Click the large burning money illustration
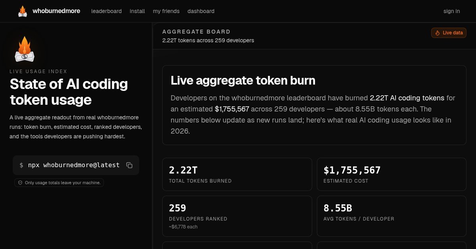Viewport: 476px width, 249px height. tap(25, 49)
